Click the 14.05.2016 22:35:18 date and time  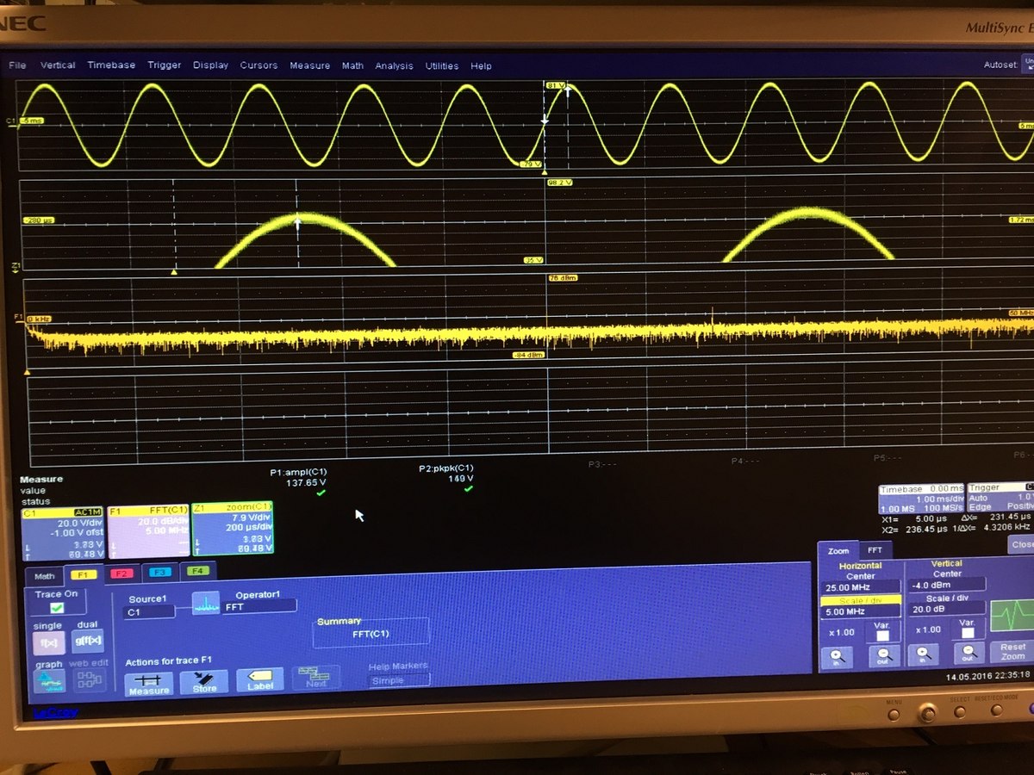987,676
